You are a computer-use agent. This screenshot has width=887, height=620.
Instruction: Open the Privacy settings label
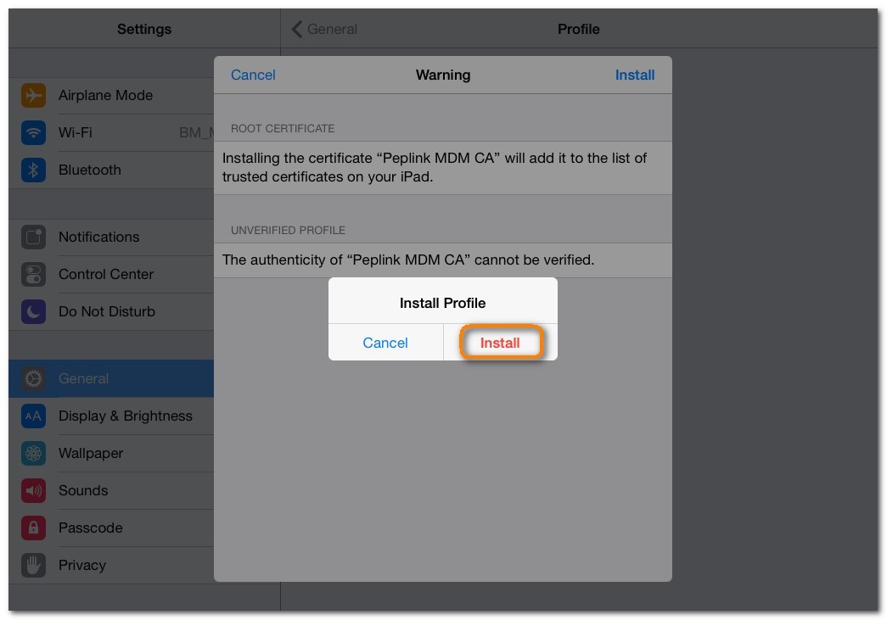82,566
